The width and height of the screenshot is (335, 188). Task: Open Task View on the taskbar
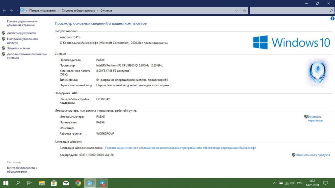(29, 183)
